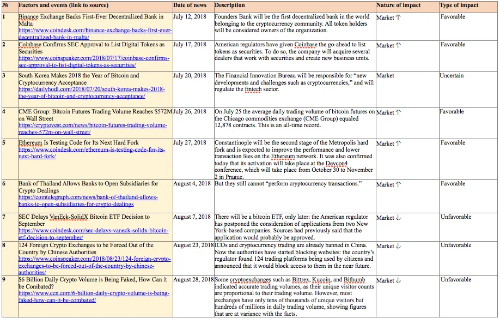Click the 'Date of news' column header

190,5
